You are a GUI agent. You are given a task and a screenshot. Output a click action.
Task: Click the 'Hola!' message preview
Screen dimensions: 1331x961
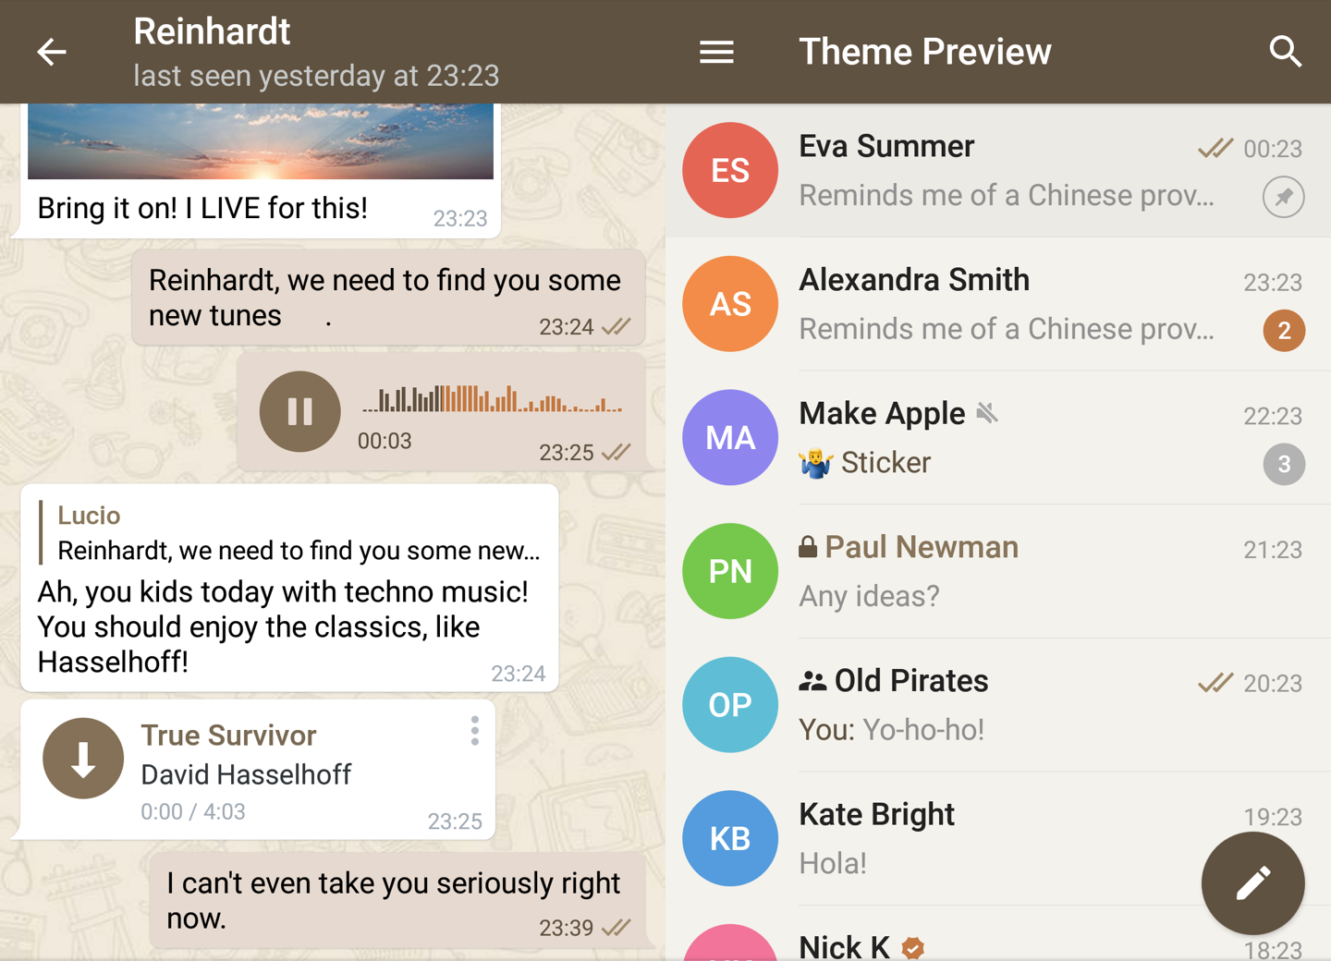click(833, 863)
